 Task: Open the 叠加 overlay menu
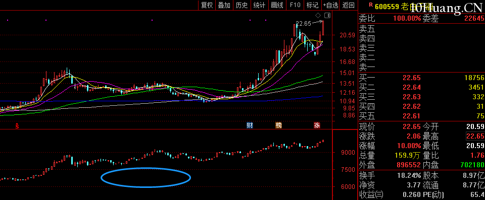point(224,5)
